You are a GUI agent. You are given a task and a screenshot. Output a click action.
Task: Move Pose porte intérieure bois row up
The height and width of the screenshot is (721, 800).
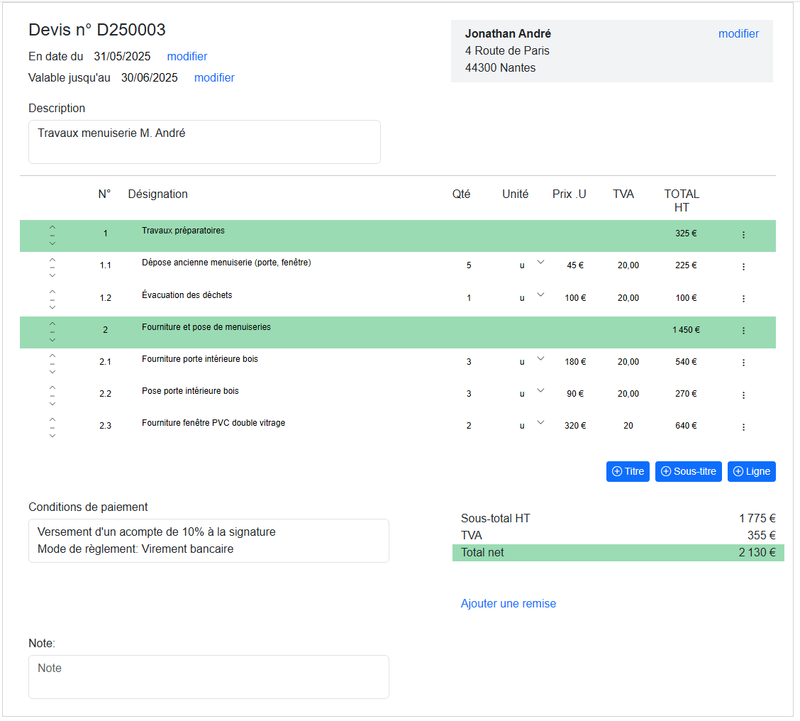point(52,388)
